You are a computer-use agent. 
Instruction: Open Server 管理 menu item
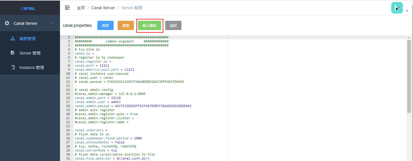click(30, 53)
